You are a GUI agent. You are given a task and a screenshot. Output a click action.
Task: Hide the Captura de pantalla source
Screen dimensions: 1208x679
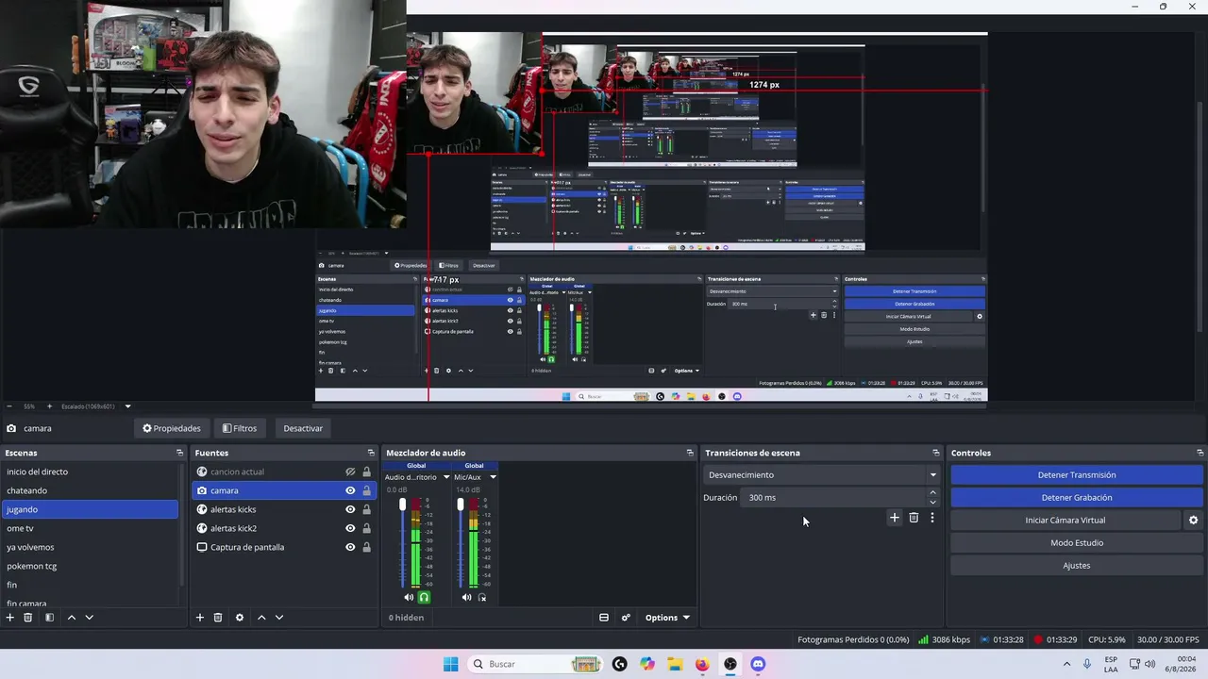tap(350, 547)
